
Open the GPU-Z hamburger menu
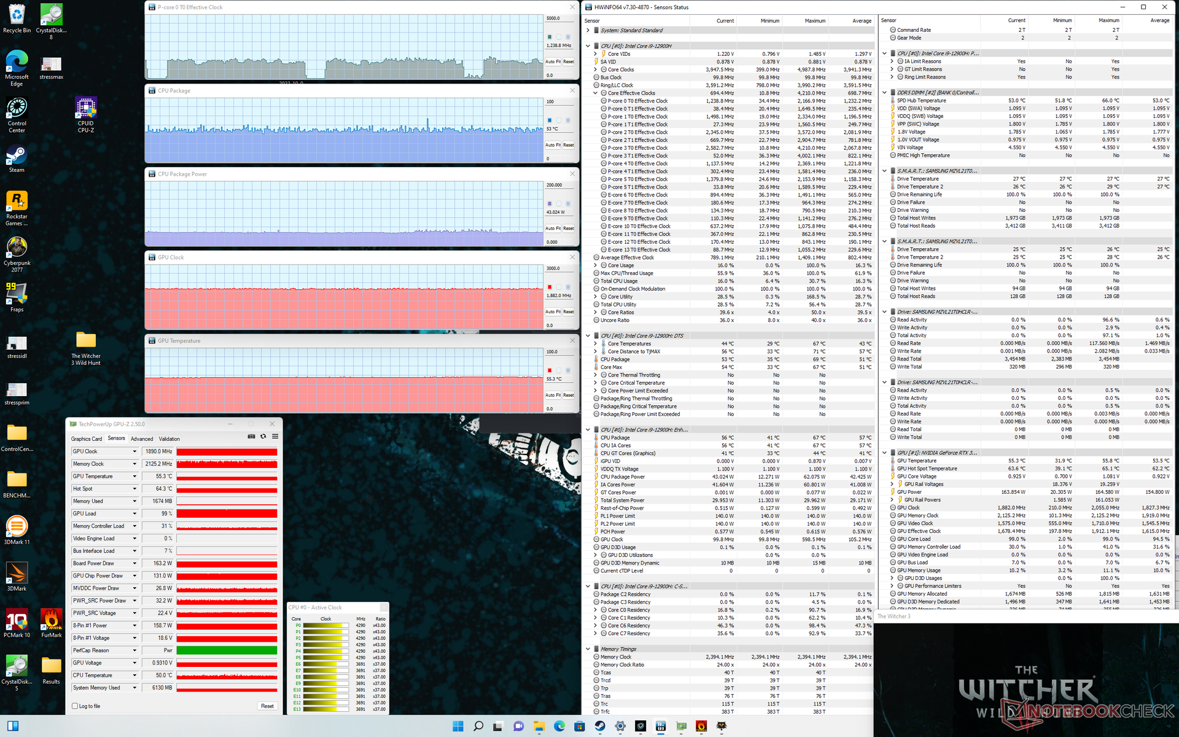[x=275, y=436]
